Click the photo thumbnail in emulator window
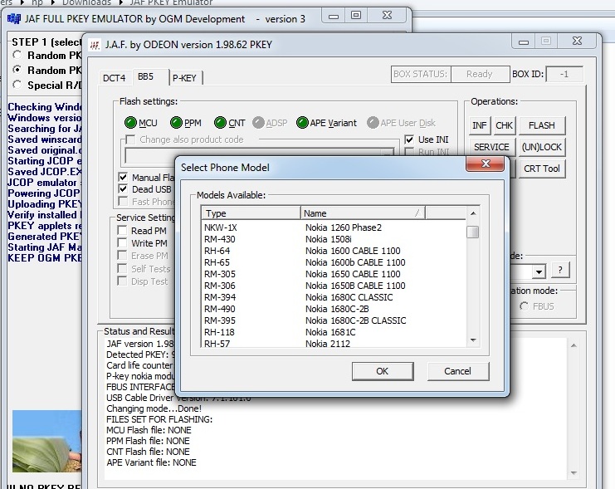 point(47,441)
